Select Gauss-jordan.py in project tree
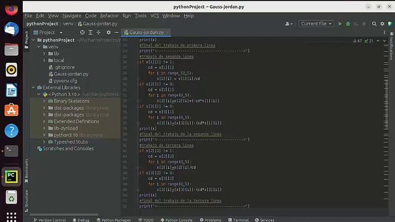The height and width of the screenshot is (222, 395). pyautogui.click(x=69, y=74)
